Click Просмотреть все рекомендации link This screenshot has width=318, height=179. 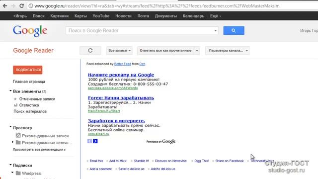39,150
